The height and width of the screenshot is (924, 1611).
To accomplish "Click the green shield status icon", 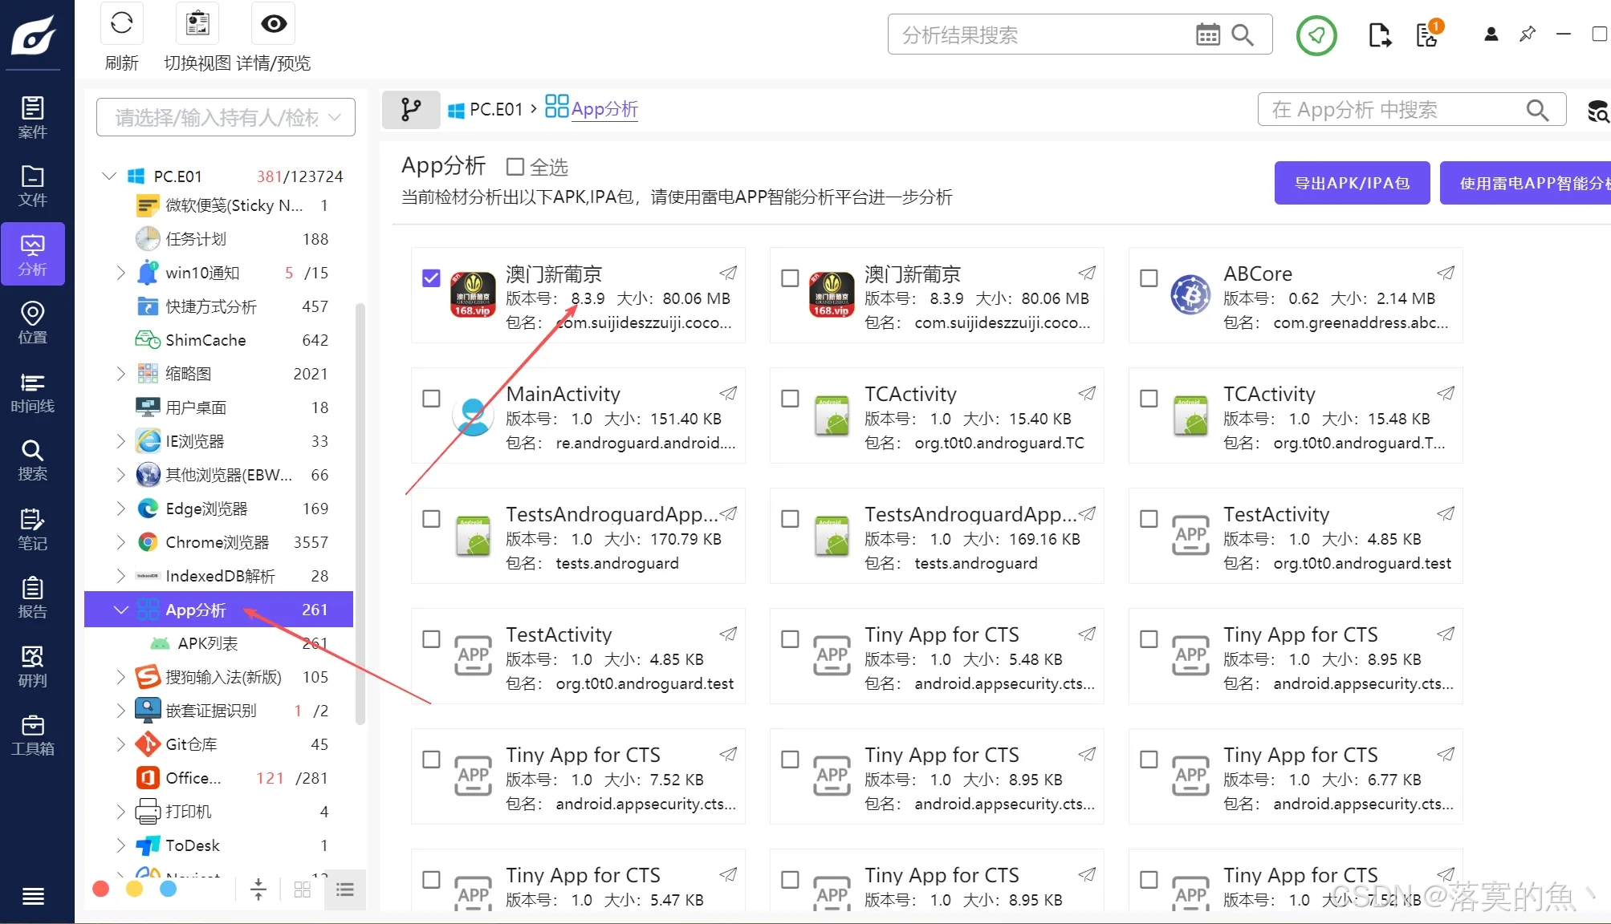I will (1316, 35).
